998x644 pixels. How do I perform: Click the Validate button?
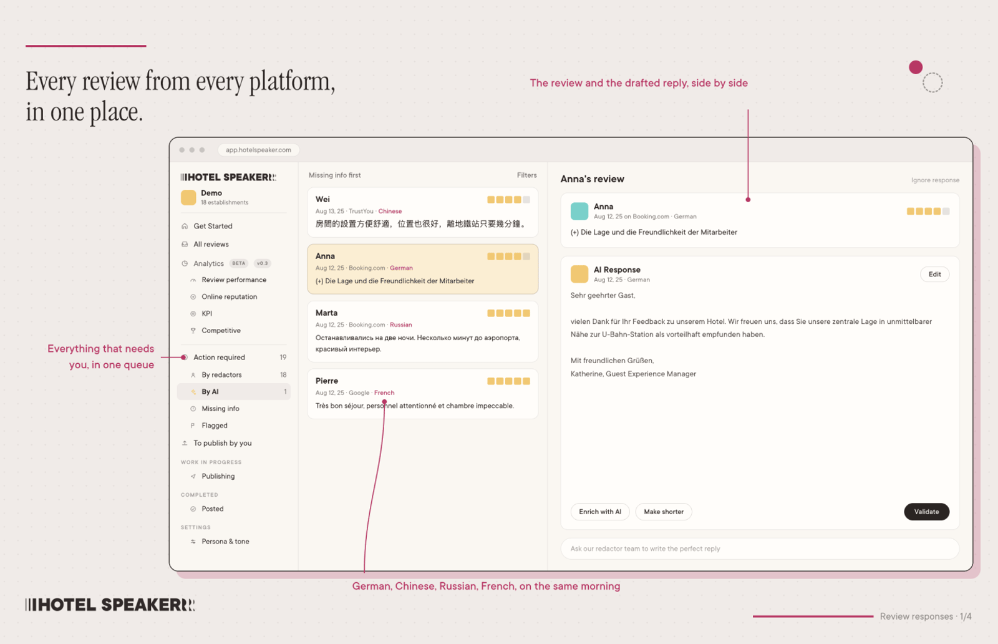pyautogui.click(x=926, y=512)
